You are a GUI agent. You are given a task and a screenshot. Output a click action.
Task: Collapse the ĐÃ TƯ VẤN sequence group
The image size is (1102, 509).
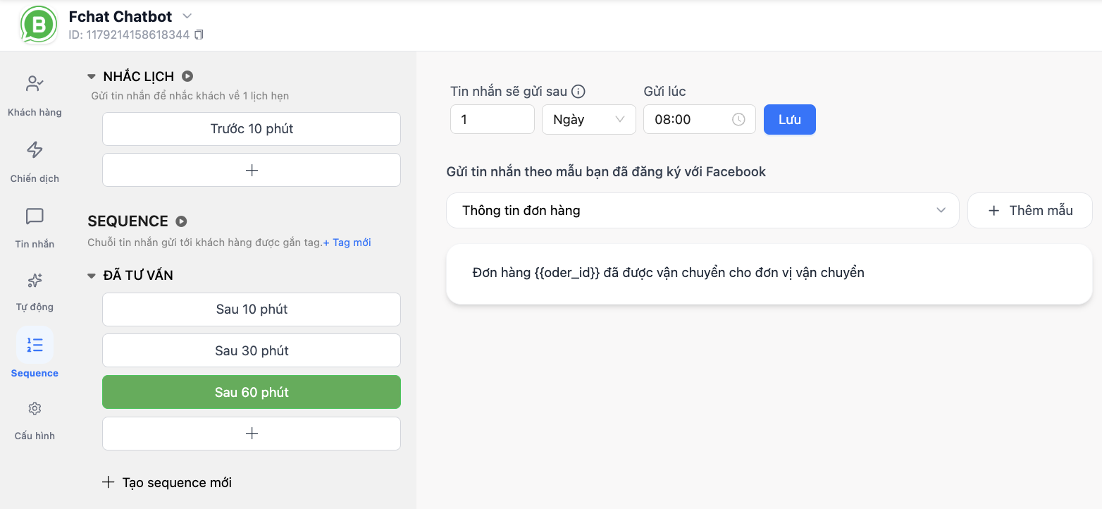(92, 276)
